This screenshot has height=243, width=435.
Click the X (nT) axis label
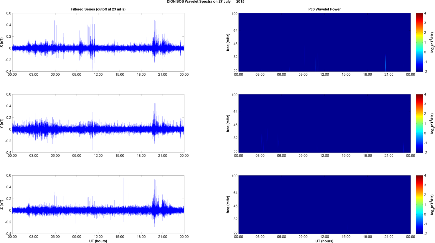click(2, 42)
